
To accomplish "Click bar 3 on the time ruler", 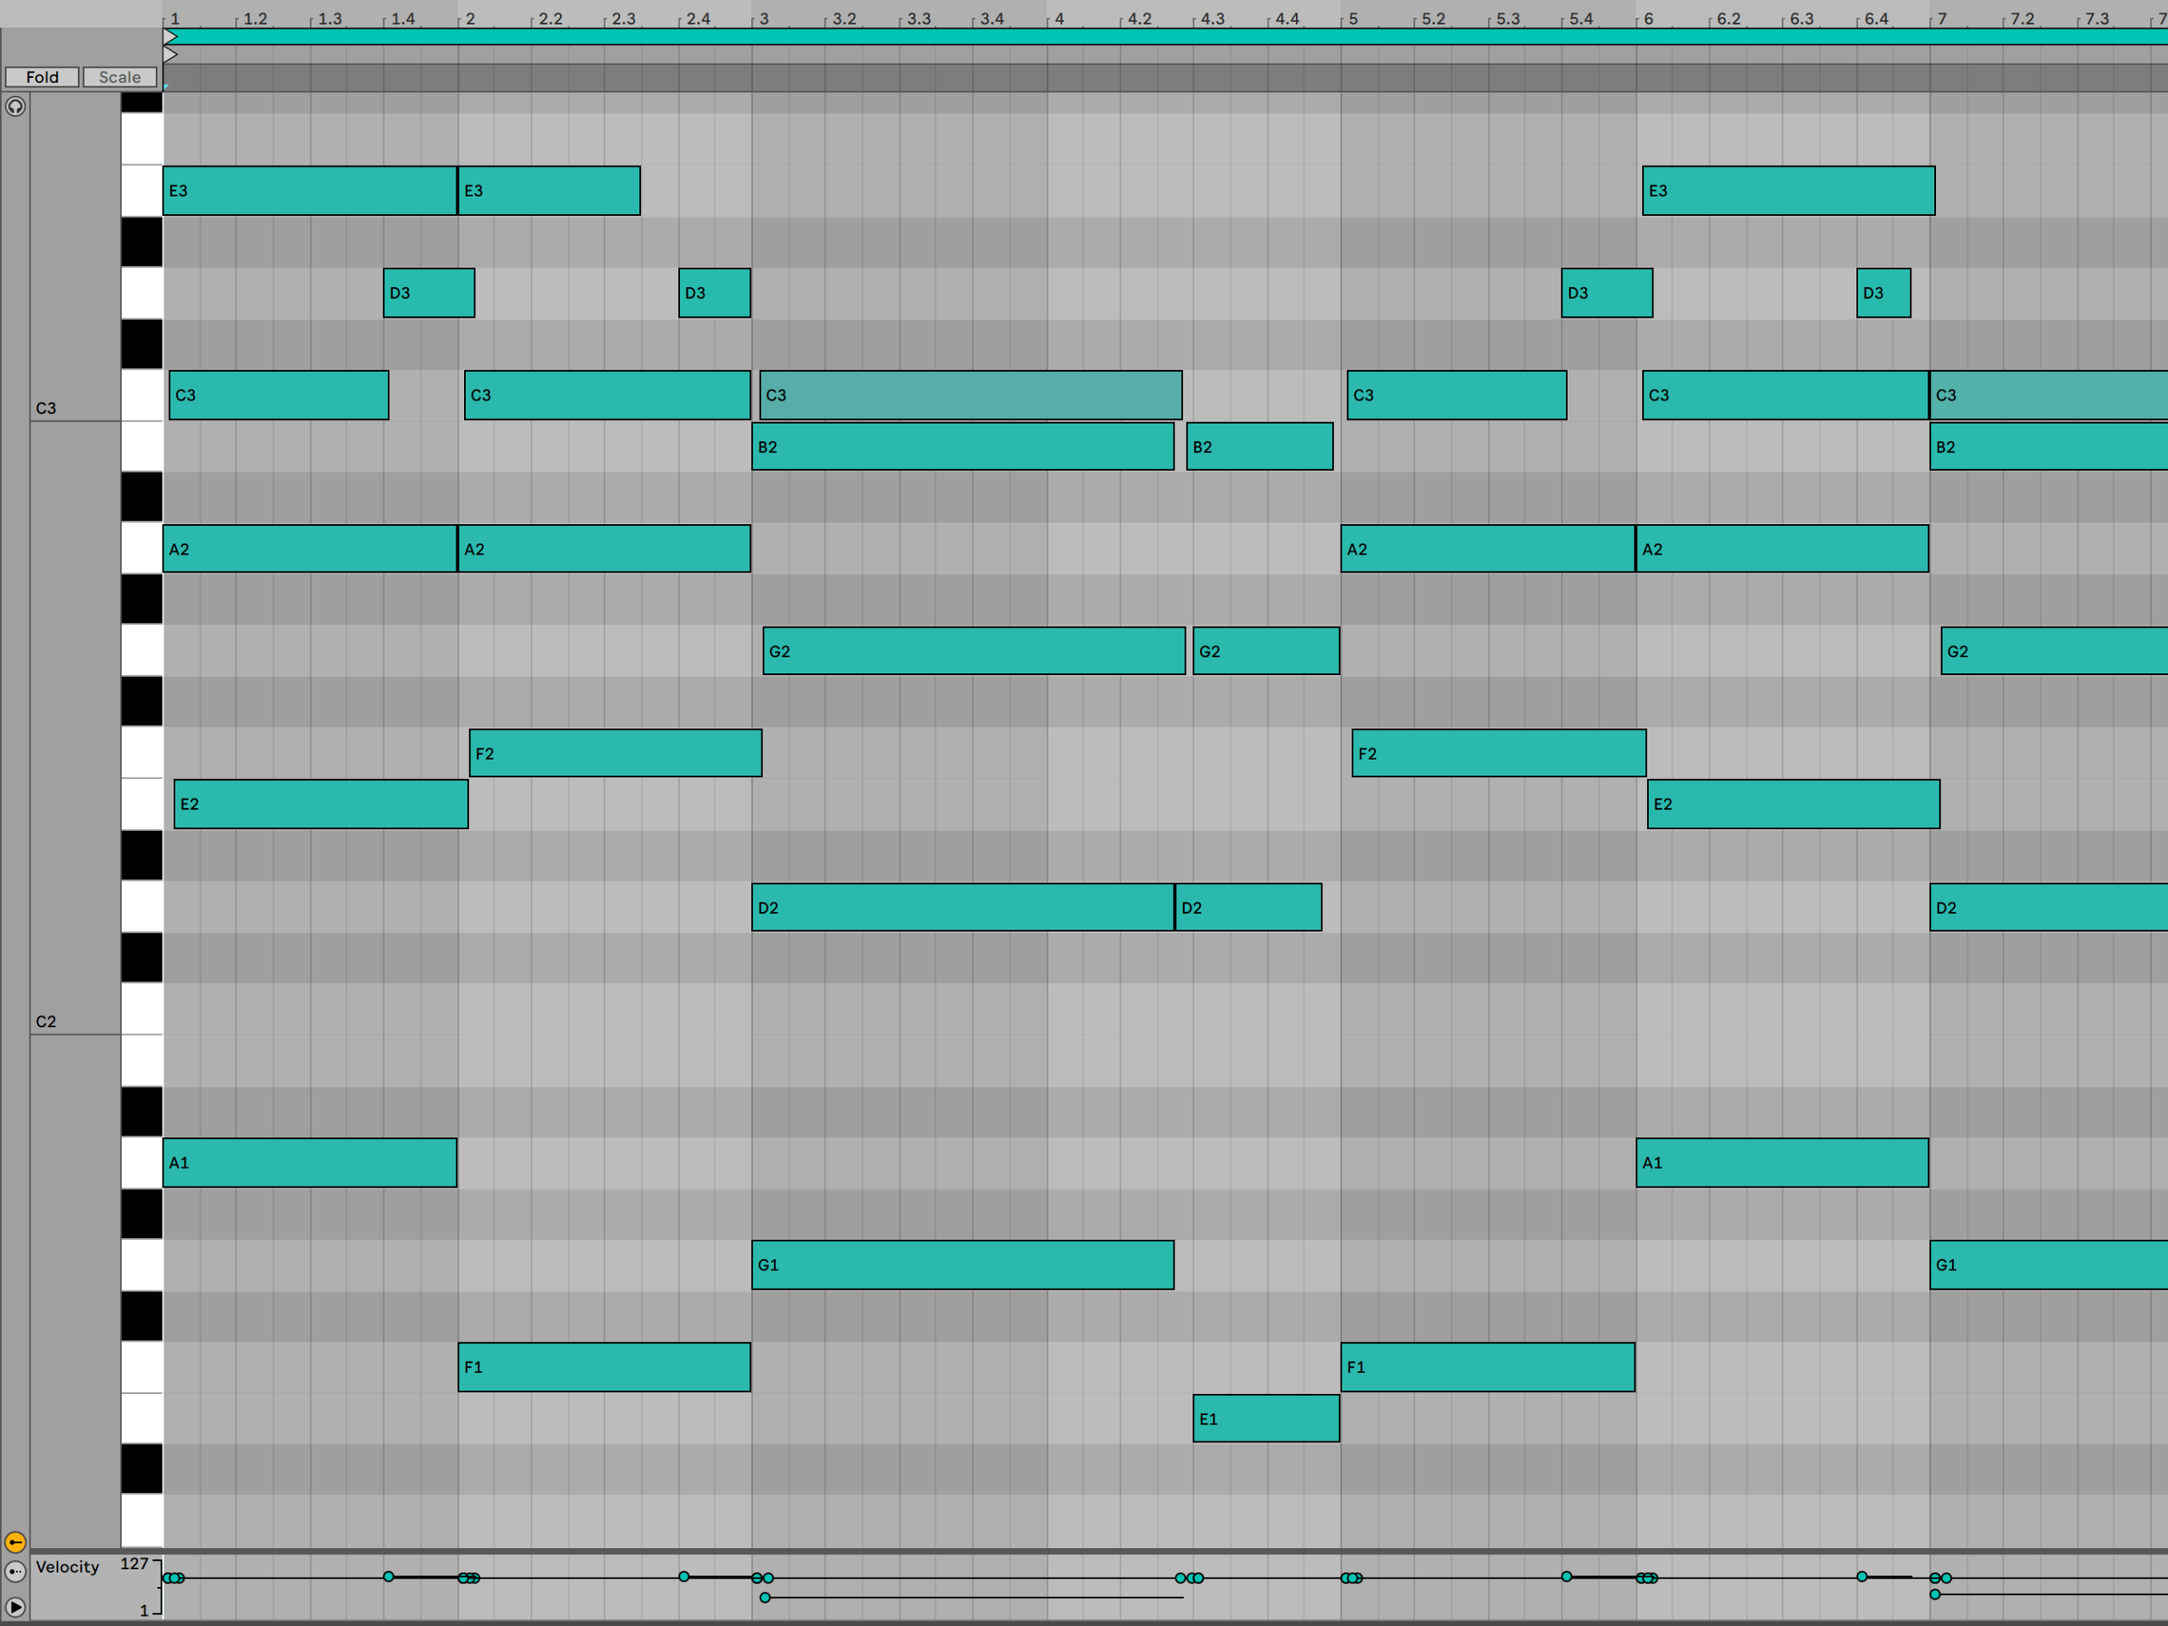I will tap(764, 18).
